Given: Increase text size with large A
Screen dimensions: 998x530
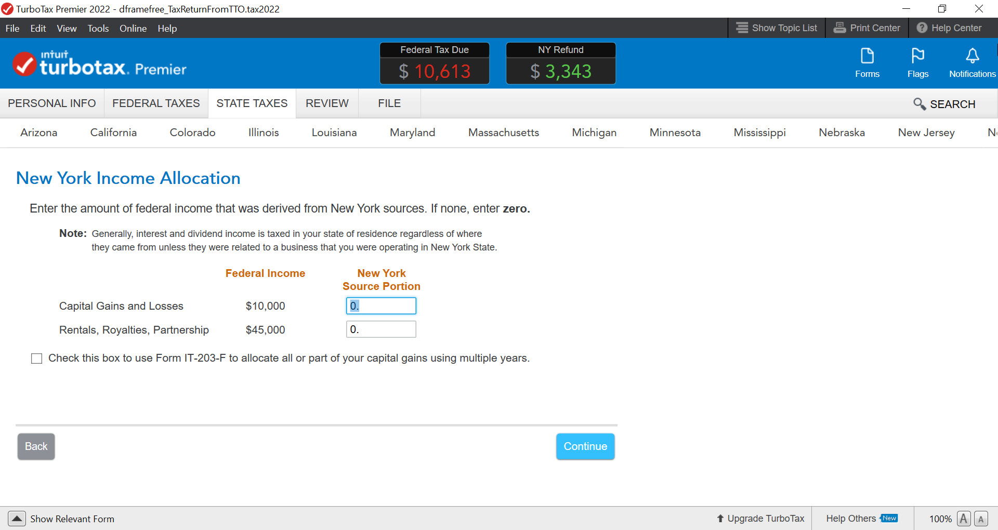Looking at the screenshot, I should [963, 519].
